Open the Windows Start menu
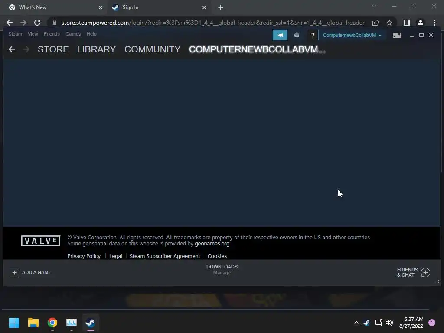 (x=14, y=323)
